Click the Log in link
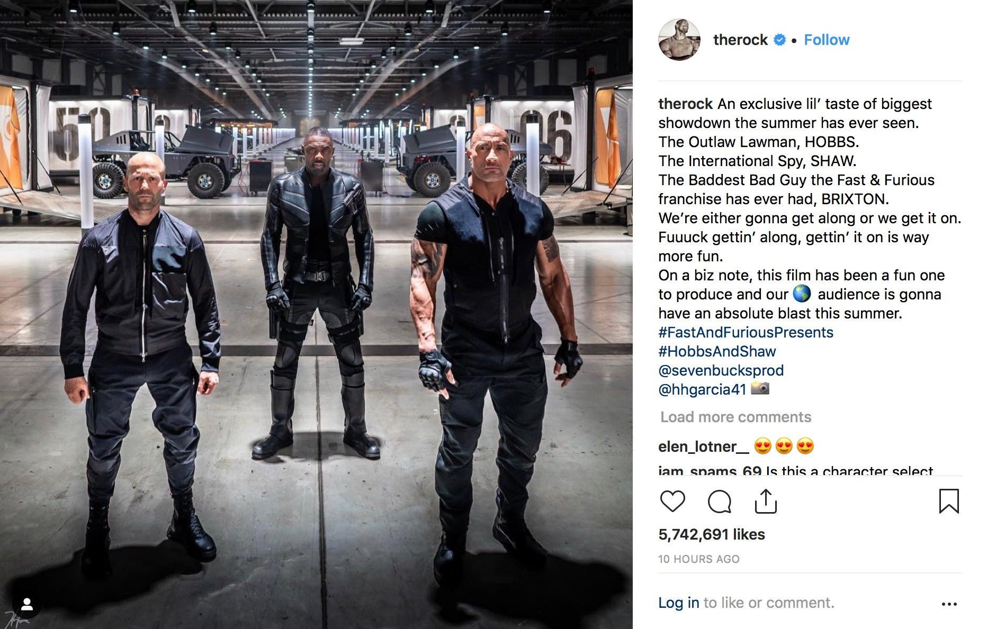The height and width of the screenshot is (629, 987). pos(678,603)
